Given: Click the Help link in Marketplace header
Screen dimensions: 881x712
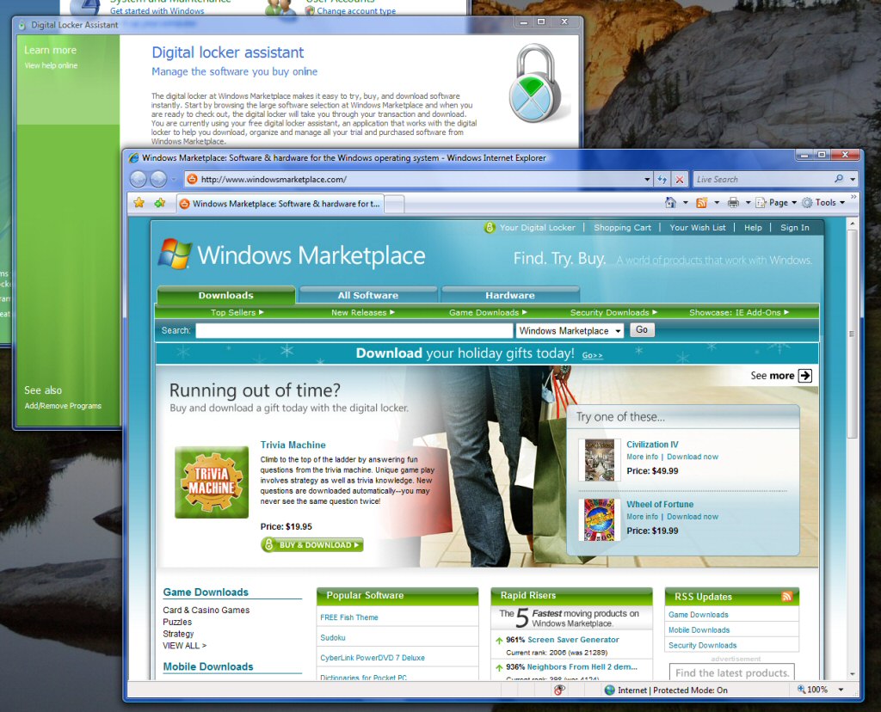Looking at the screenshot, I should (753, 227).
